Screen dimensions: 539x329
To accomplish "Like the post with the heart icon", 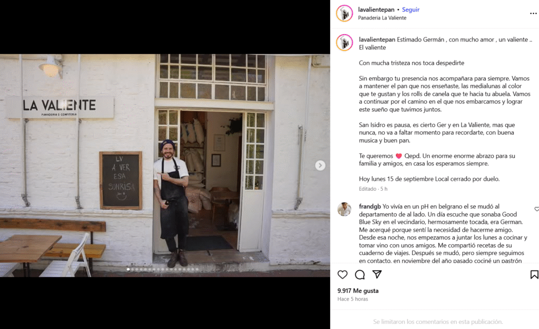I will (342, 274).
